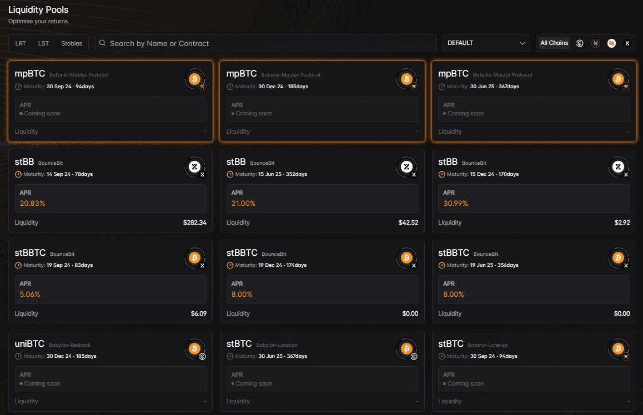The width and height of the screenshot is (643, 415).
Task: Click the 21.00% APR value
Action: coord(244,203)
